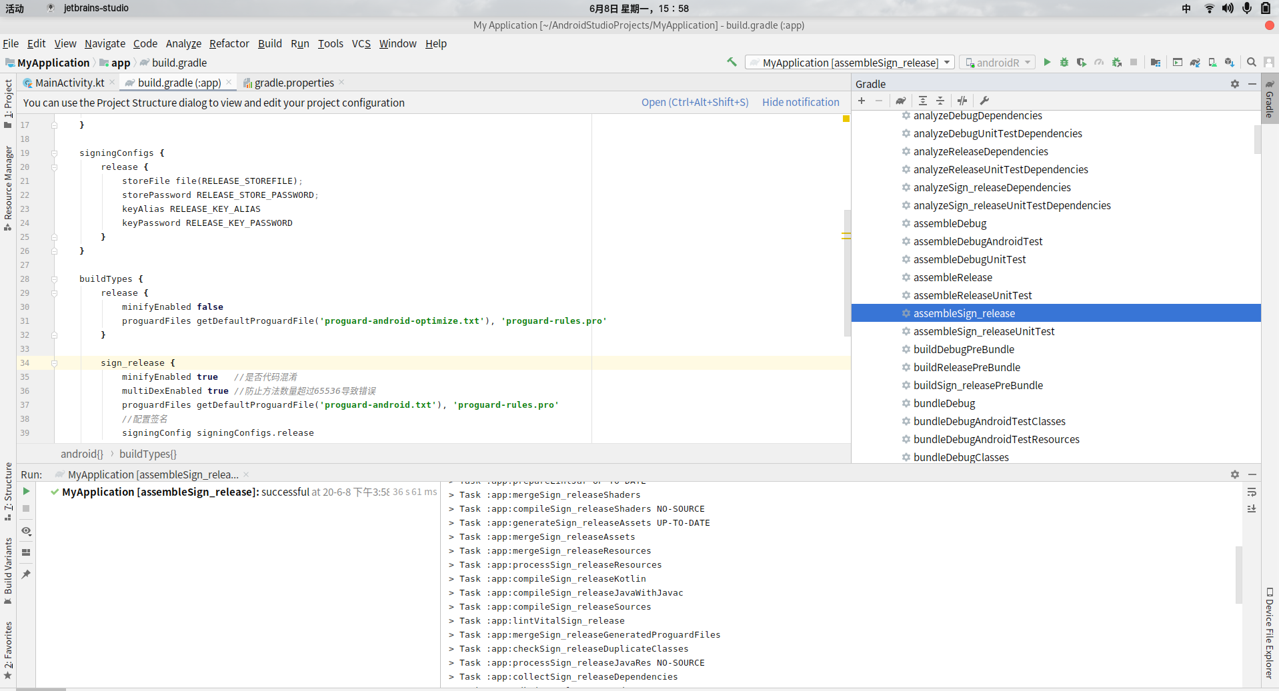This screenshot has height=691, width=1279.
Task: Open the Build menu
Action: click(x=269, y=43)
